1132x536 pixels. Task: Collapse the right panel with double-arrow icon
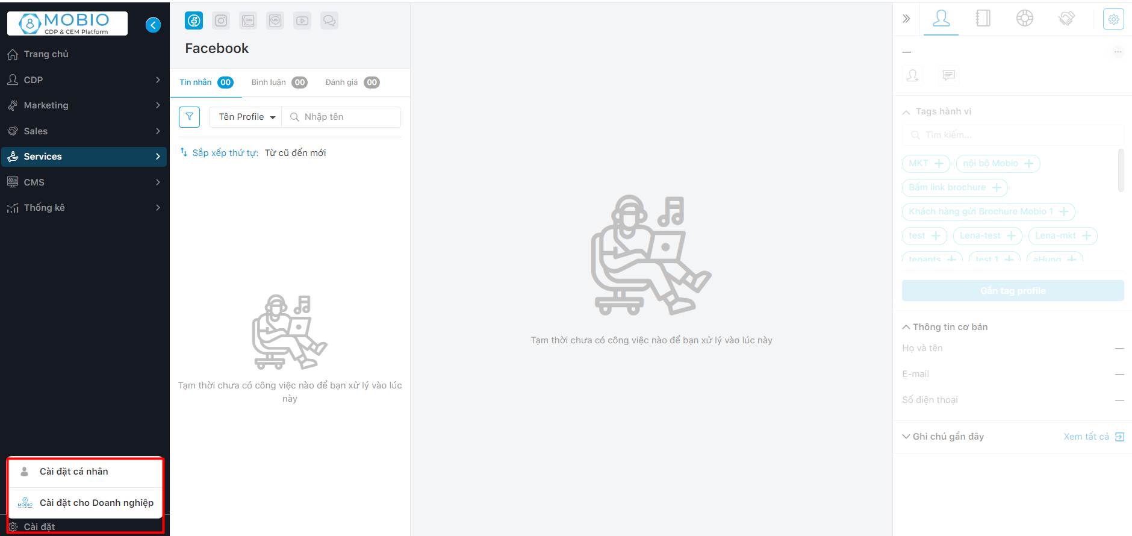[906, 19]
